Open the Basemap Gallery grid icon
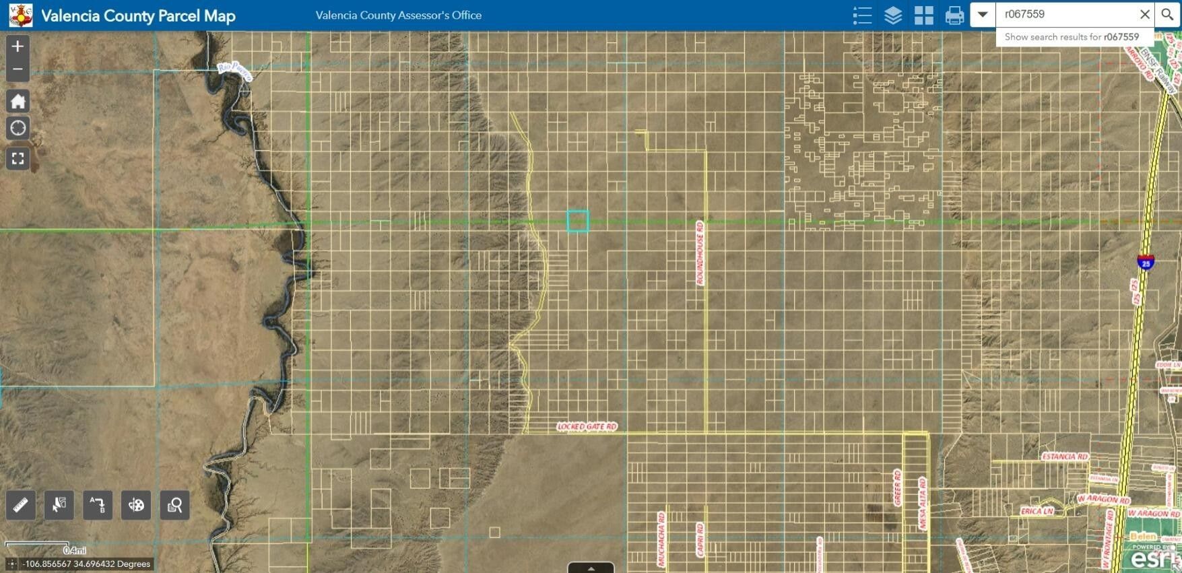Image resolution: width=1182 pixels, height=573 pixels. click(x=924, y=15)
